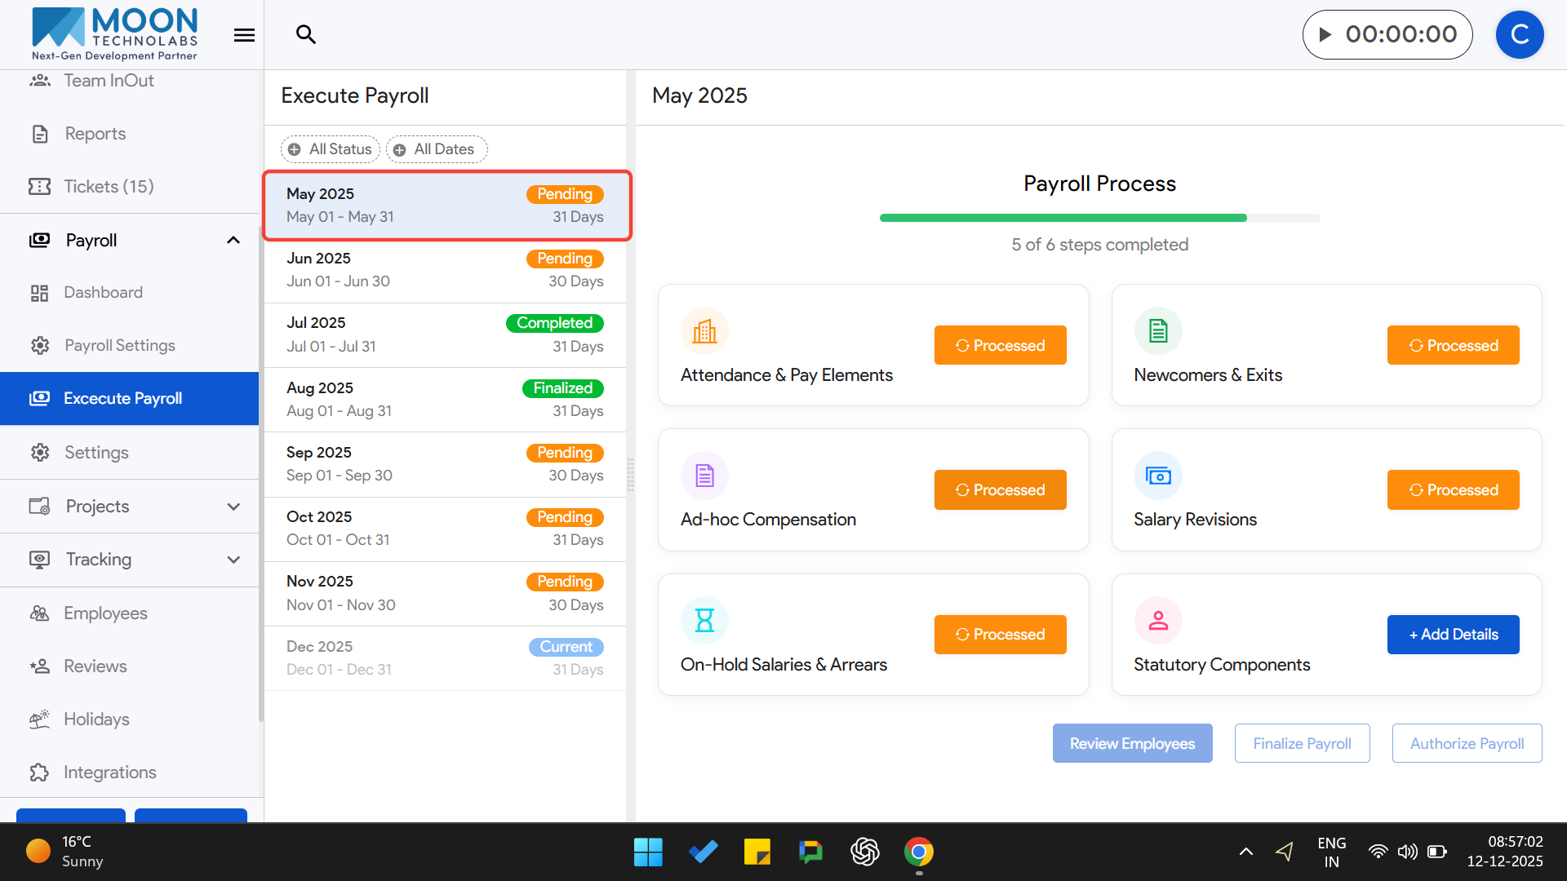Click the Payroll Process progress bar

tap(1099, 218)
